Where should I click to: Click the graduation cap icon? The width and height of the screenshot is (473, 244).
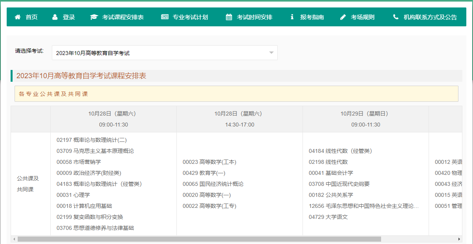pyautogui.click(x=94, y=17)
